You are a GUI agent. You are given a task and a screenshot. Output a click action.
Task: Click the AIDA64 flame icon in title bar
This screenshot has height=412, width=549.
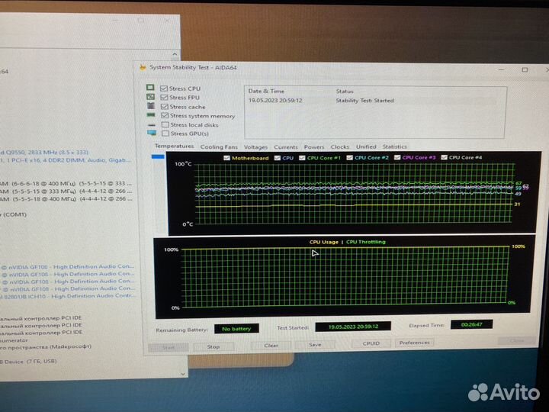click(x=143, y=67)
